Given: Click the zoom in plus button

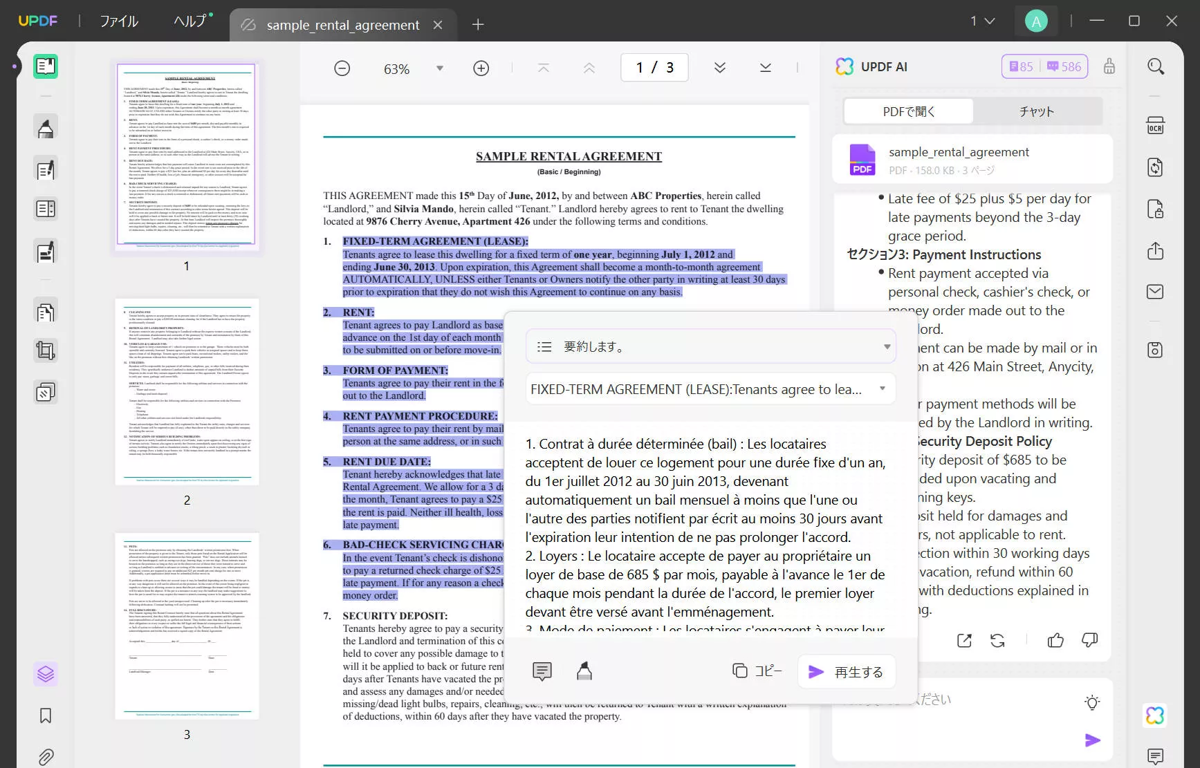Looking at the screenshot, I should pos(481,68).
